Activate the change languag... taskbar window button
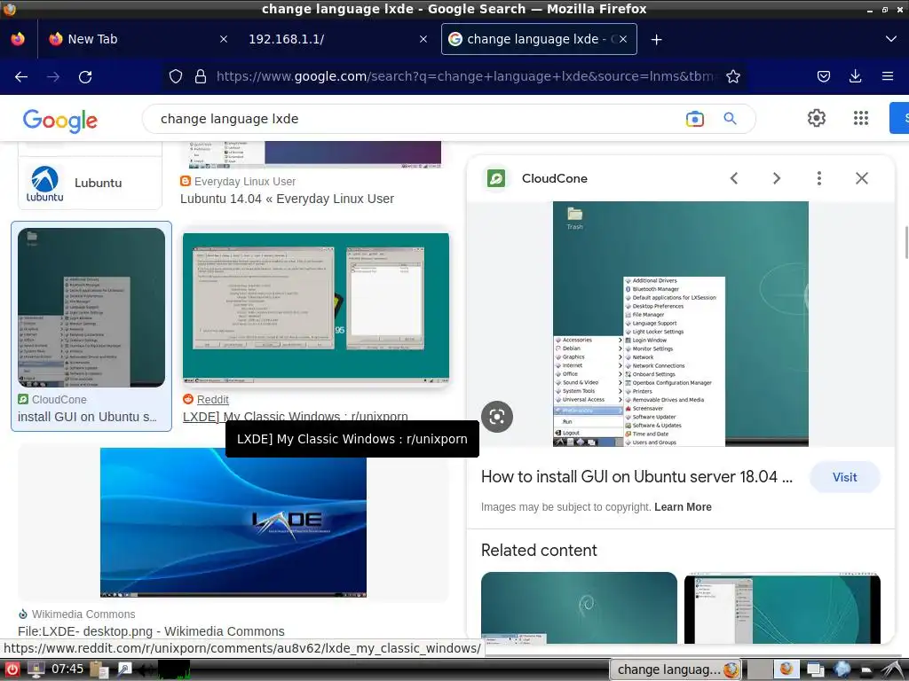 (676, 669)
